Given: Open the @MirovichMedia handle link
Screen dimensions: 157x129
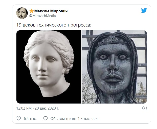Looking at the screenshot, I should [x=42, y=16].
